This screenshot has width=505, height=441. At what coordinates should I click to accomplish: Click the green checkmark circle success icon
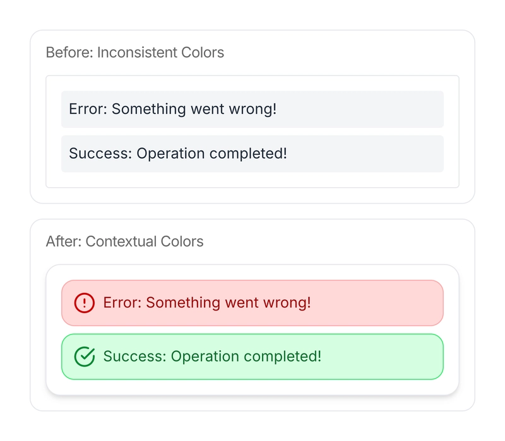[x=84, y=357]
